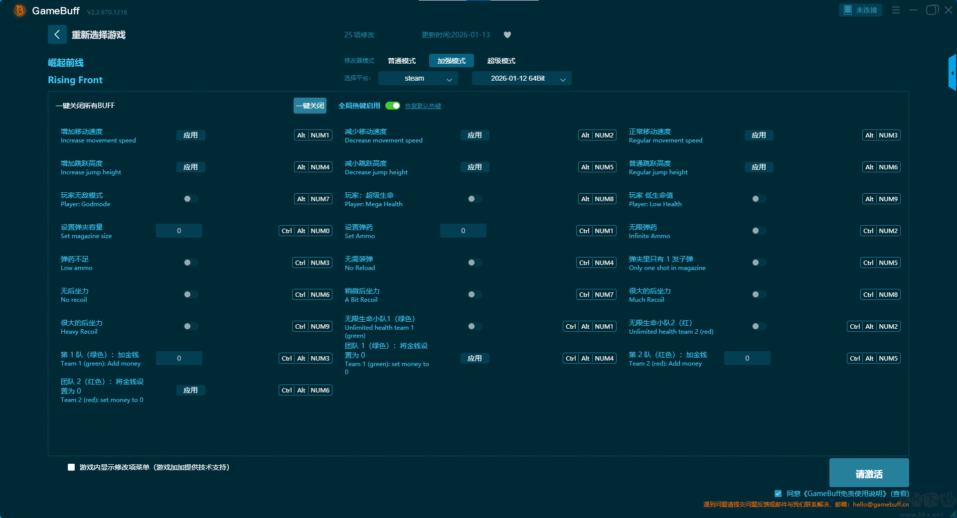Screen dimensions: 957x518
Task: Toggle Player Low Health switch
Action: 759,199
